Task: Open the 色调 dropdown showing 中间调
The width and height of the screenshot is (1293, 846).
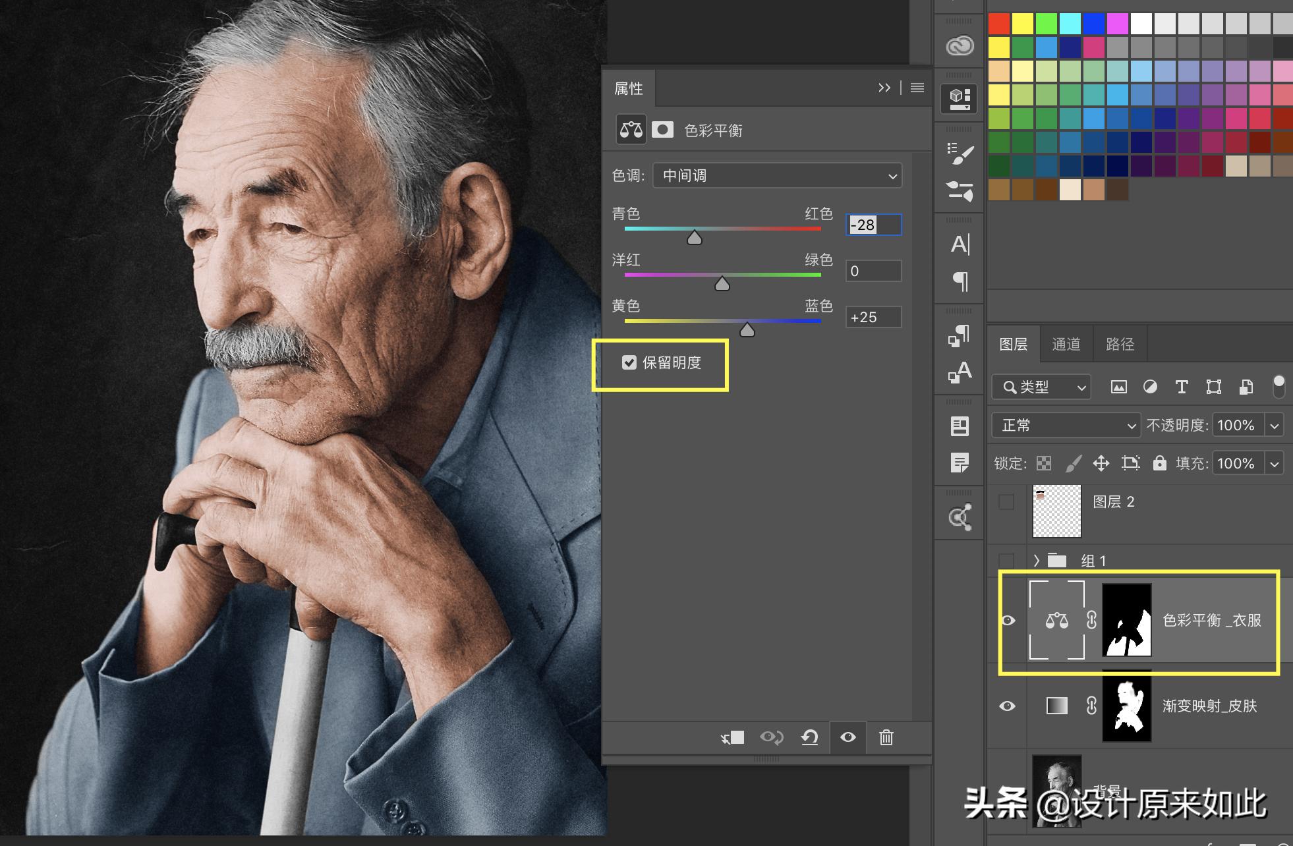Action: click(777, 175)
